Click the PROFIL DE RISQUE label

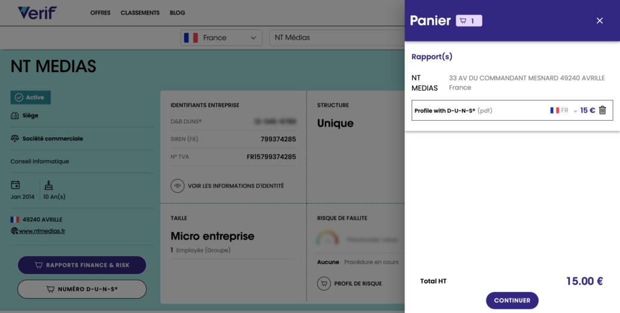[x=358, y=284]
